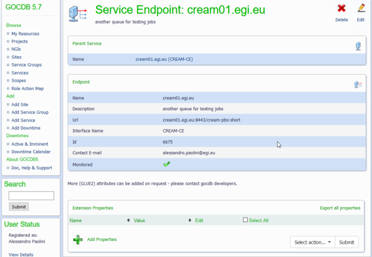Image resolution: width=372 pixels, height=257 pixels.
Task: Click the Alessandro Paolini registered user name
Action: click(27, 241)
